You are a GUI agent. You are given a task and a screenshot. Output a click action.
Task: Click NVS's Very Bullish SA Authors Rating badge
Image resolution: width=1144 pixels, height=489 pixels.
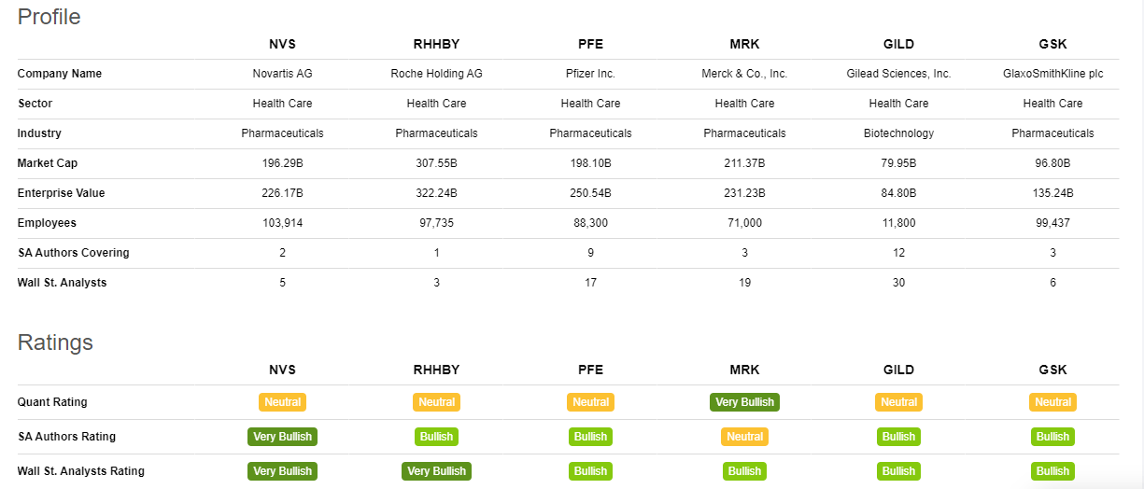[282, 437]
